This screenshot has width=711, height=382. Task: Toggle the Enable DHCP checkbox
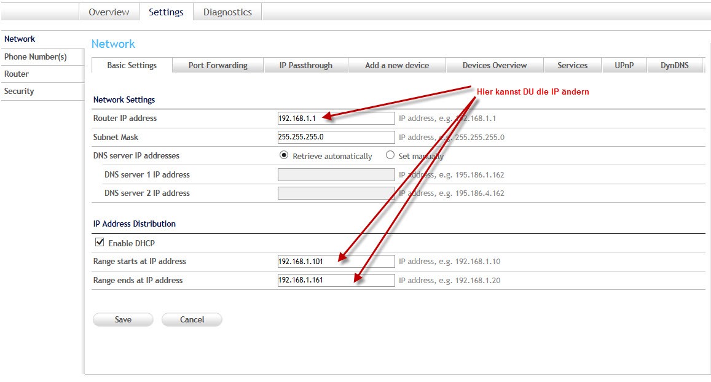pyautogui.click(x=100, y=243)
